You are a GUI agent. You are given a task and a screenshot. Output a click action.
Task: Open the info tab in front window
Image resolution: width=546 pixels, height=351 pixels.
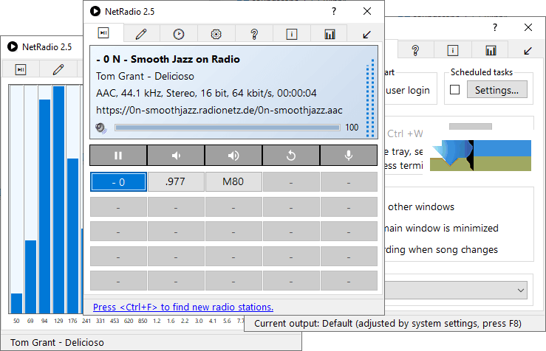[291, 34]
